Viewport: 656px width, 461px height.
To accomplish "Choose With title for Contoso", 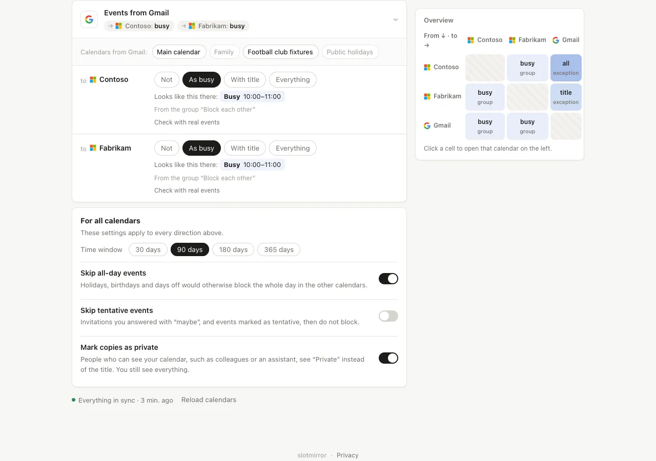I will click(245, 79).
